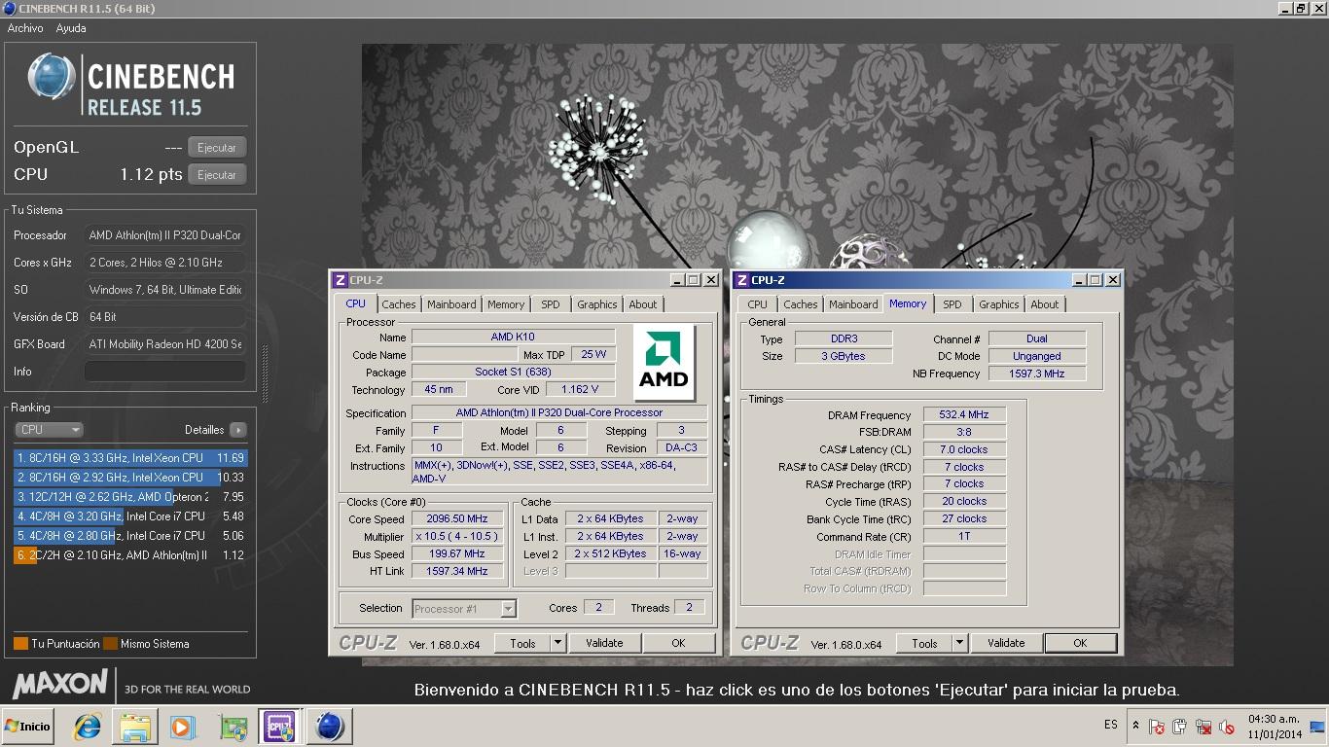Open Caches tab in CPU-Z Memory window
Screen dimensions: 1329x747
[801, 304]
